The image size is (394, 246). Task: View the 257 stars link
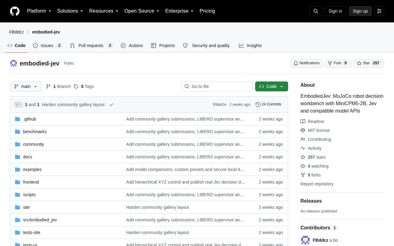point(313,157)
